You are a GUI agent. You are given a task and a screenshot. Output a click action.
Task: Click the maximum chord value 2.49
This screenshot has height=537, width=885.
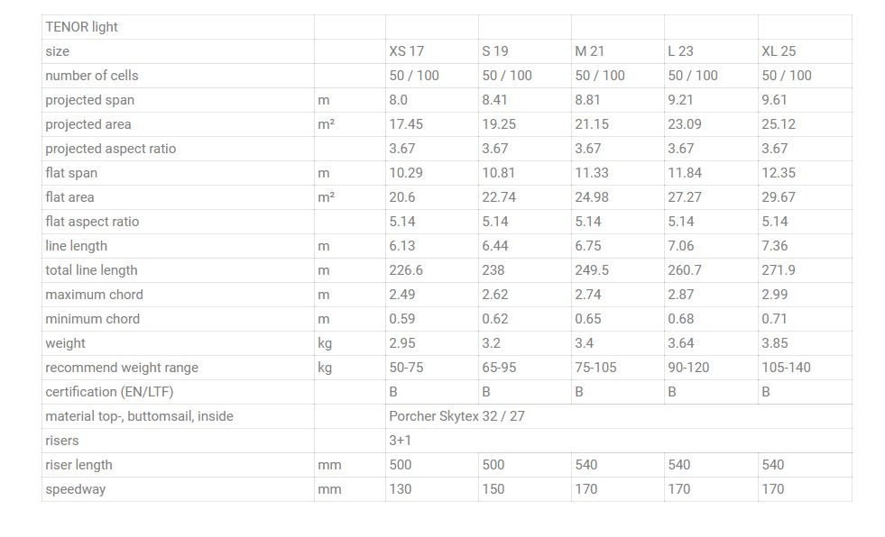[403, 295]
